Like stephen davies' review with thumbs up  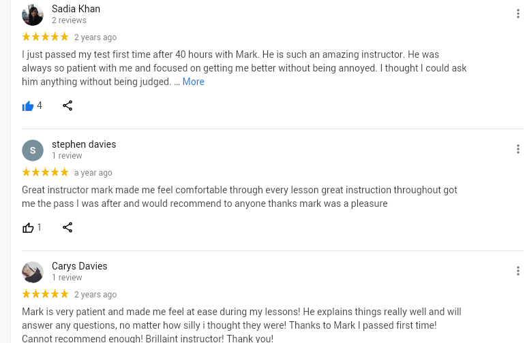tap(28, 227)
